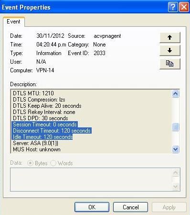The height and width of the screenshot is (215, 190).
Task: Click the 'DTLS MTU: 1210' line
Action: pyautogui.click(x=33, y=93)
